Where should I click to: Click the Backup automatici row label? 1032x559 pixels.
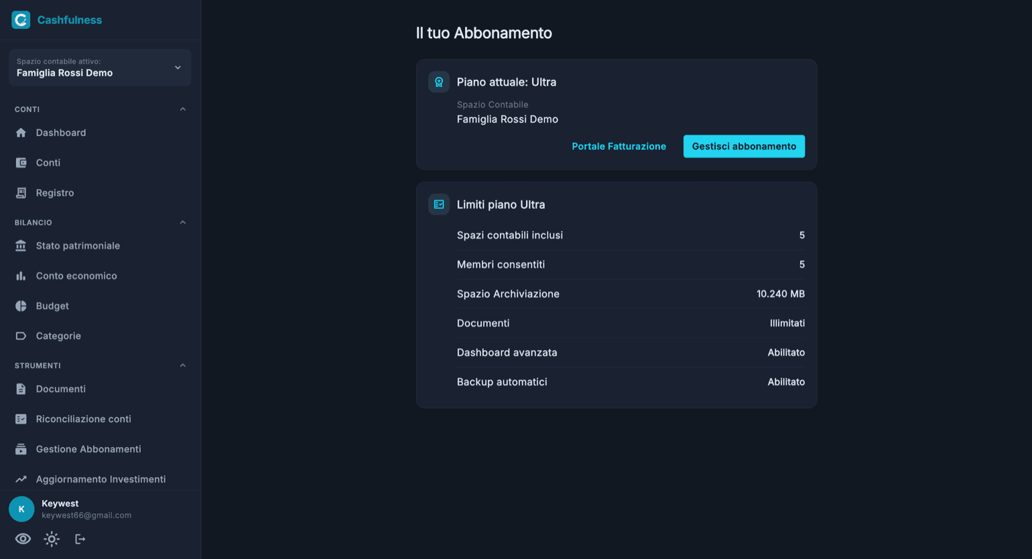[502, 382]
